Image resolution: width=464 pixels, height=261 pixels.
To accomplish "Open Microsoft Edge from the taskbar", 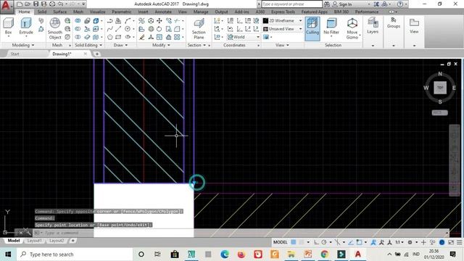I will [x=225, y=254].
